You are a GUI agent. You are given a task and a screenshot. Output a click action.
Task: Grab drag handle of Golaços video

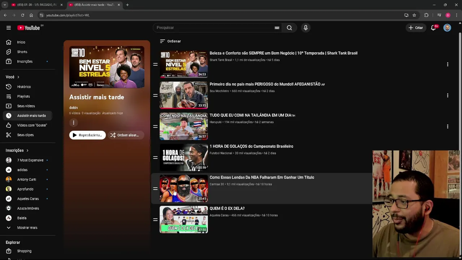coord(155,157)
